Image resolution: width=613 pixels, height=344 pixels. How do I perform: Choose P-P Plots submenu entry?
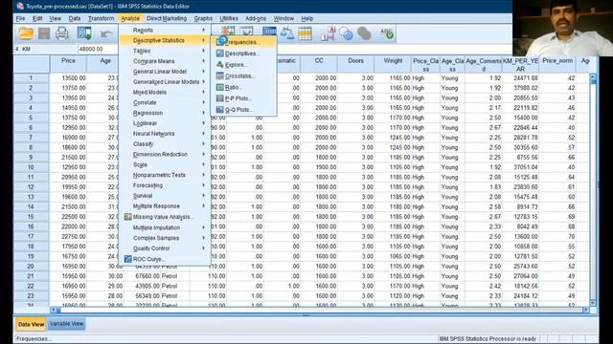tap(244, 98)
